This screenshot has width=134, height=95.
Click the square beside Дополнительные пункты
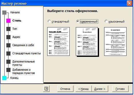[8, 62]
